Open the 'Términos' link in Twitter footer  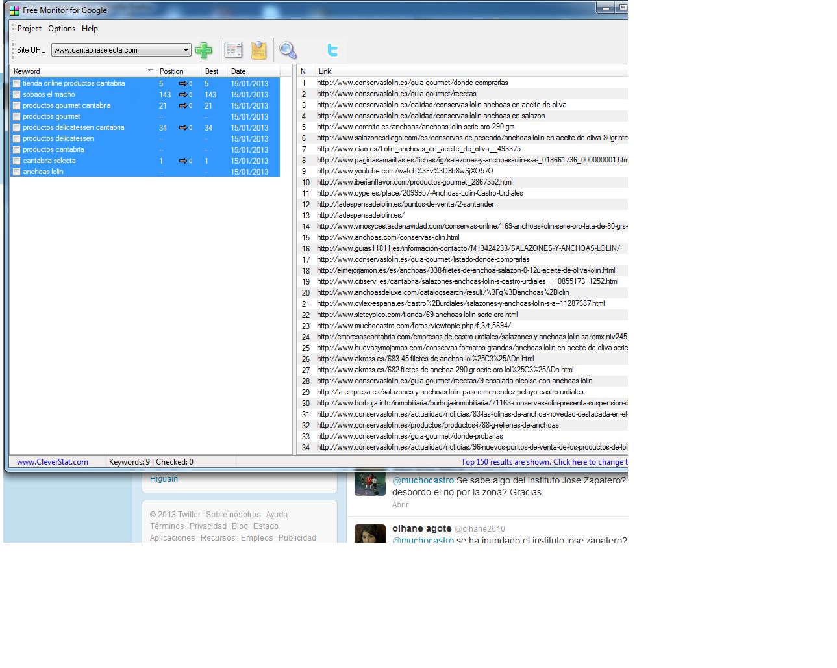tap(167, 526)
